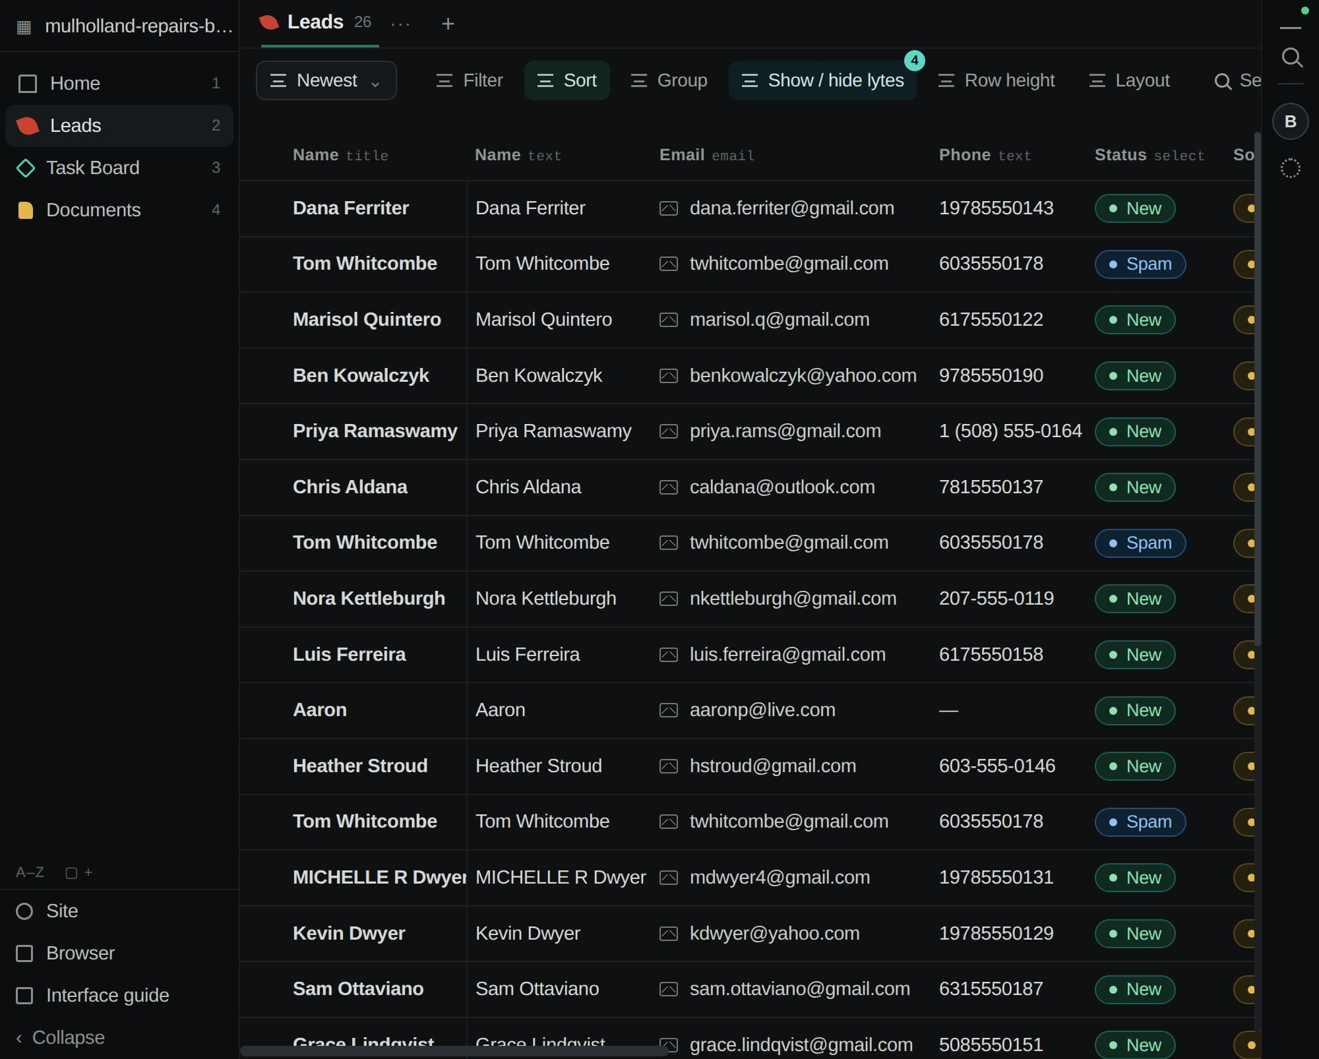The height and width of the screenshot is (1059, 1319).
Task: Open the Newest view dropdown
Action: tap(326, 80)
